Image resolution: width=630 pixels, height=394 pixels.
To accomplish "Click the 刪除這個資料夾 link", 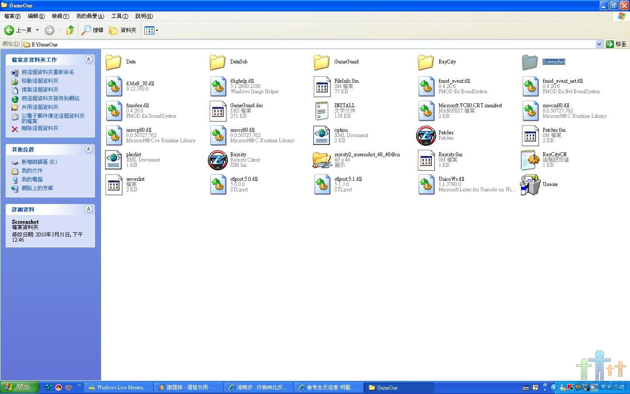I will coord(40,128).
